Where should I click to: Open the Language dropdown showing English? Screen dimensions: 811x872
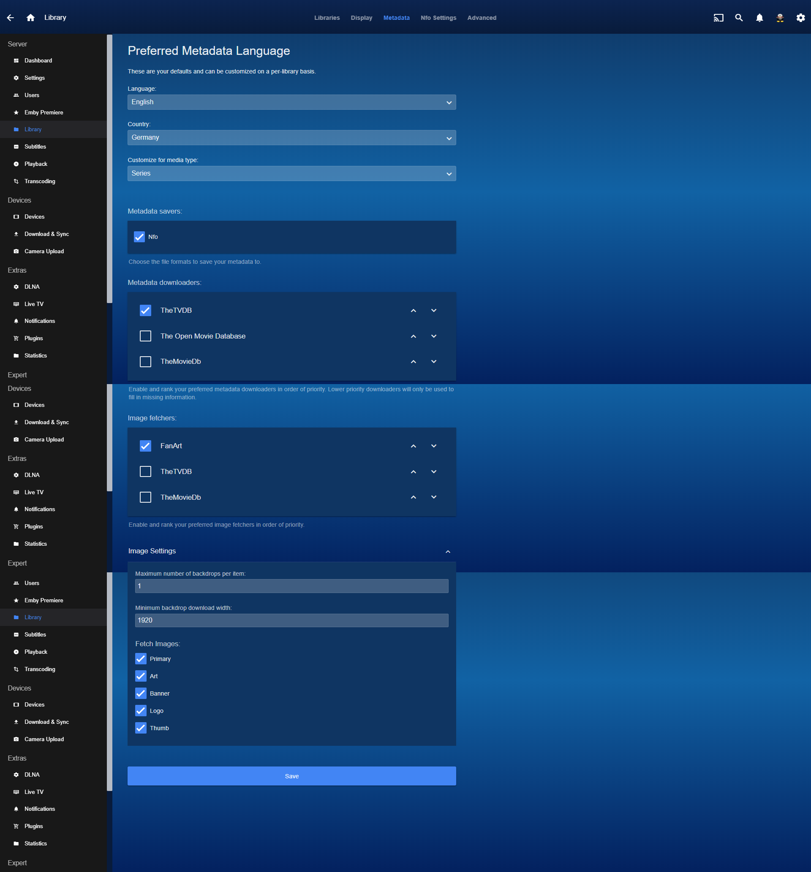tap(292, 102)
